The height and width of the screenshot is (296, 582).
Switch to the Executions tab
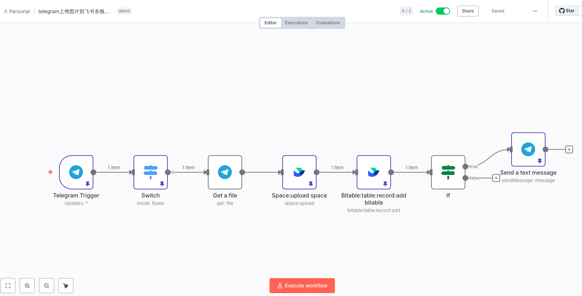(x=296, y=23)
